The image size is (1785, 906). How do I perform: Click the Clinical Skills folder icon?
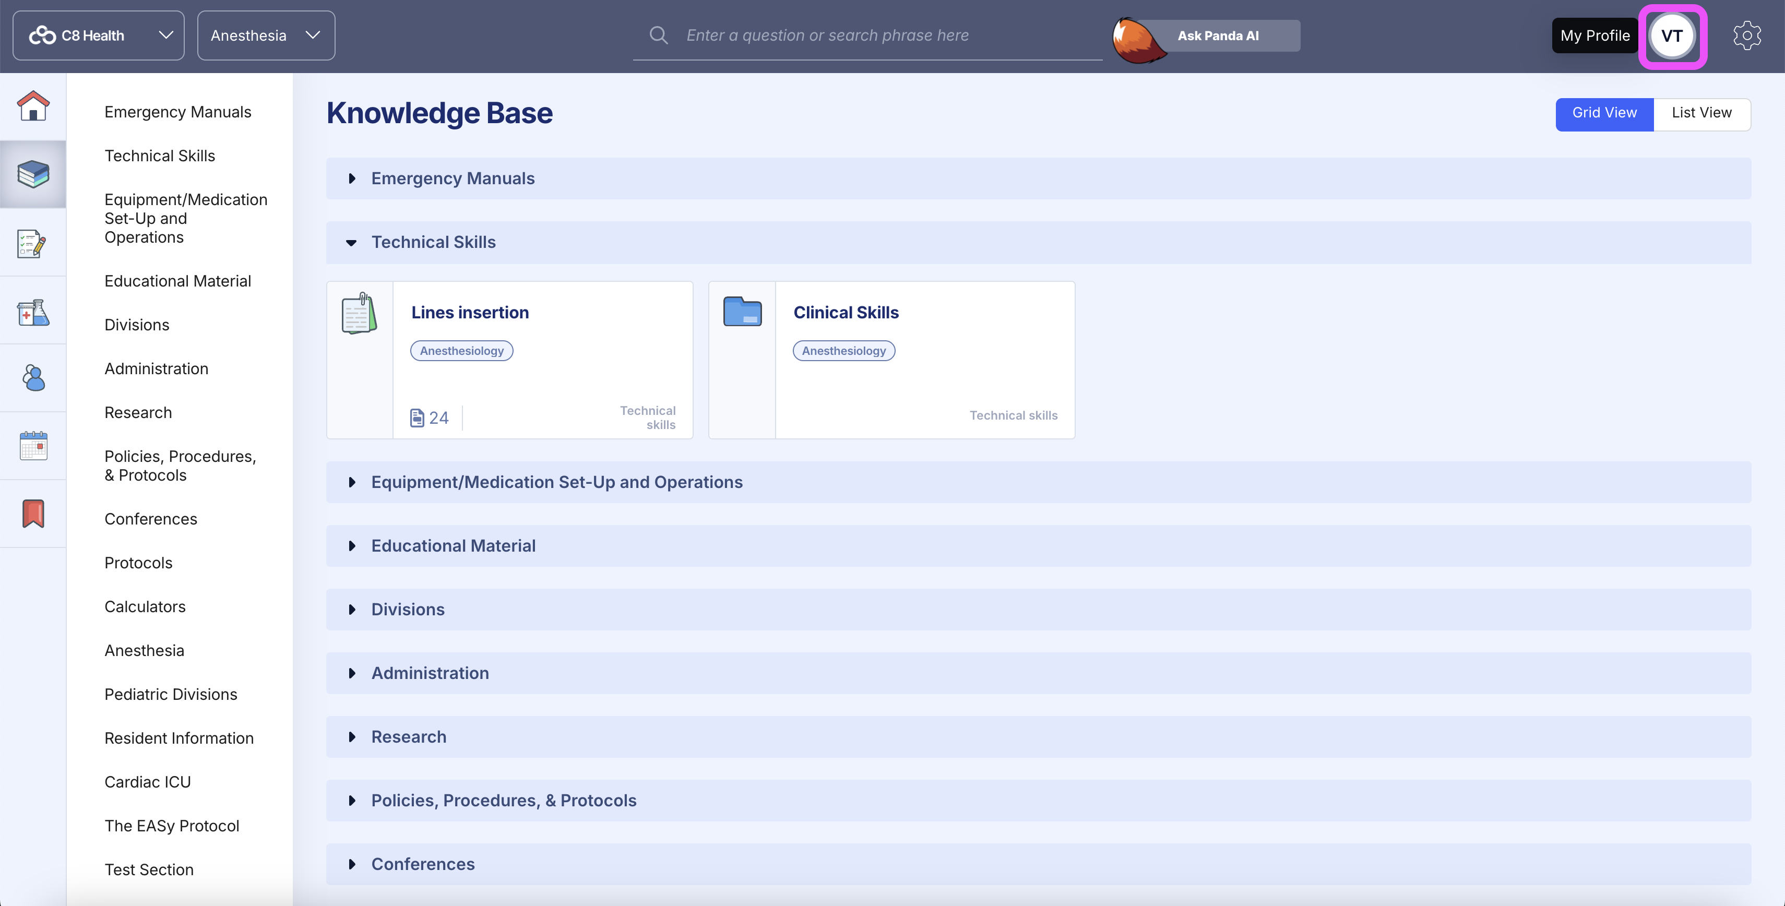point(742,311)
